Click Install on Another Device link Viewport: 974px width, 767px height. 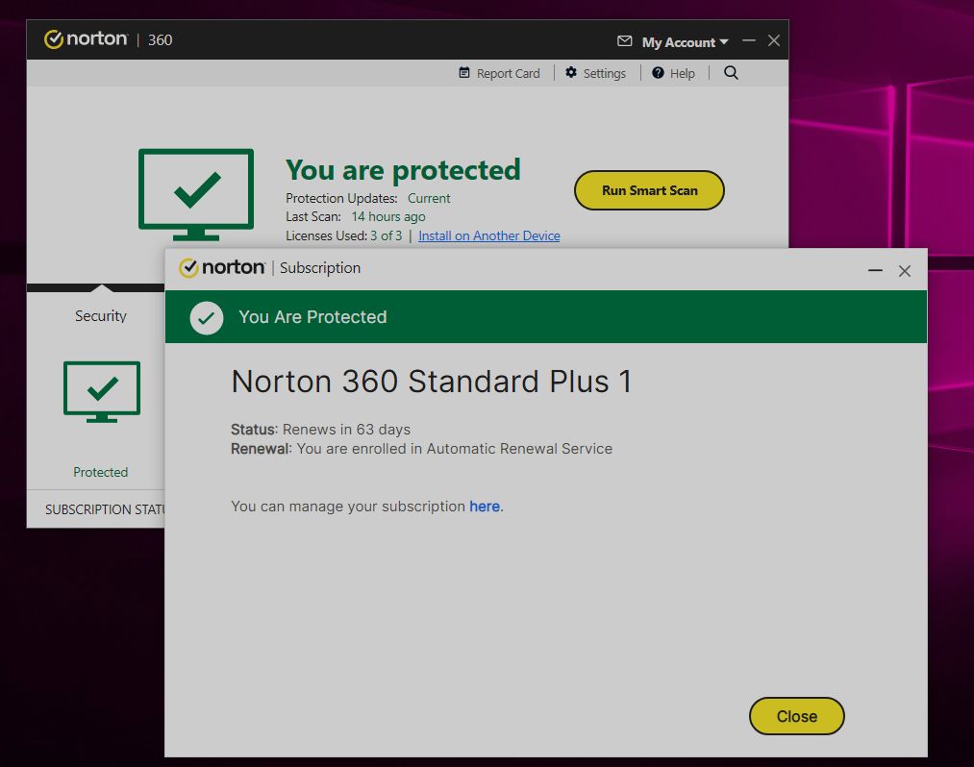pyautogui.click(x=488, y=236)
